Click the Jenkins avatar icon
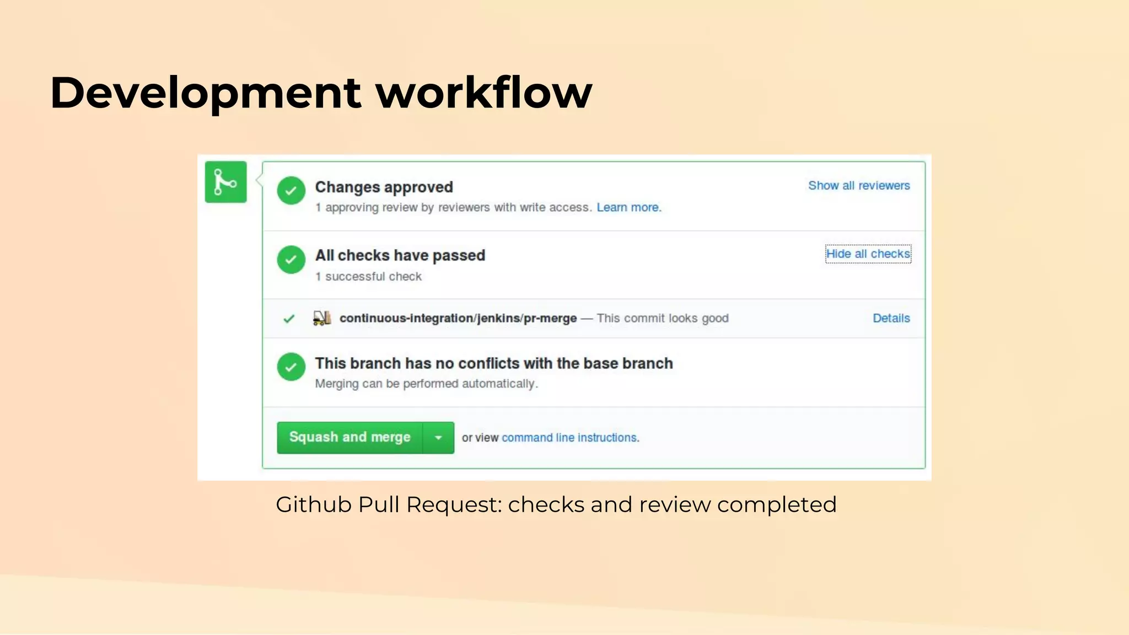The height and width of the screenshot is (635, 1129). [322, 318]
